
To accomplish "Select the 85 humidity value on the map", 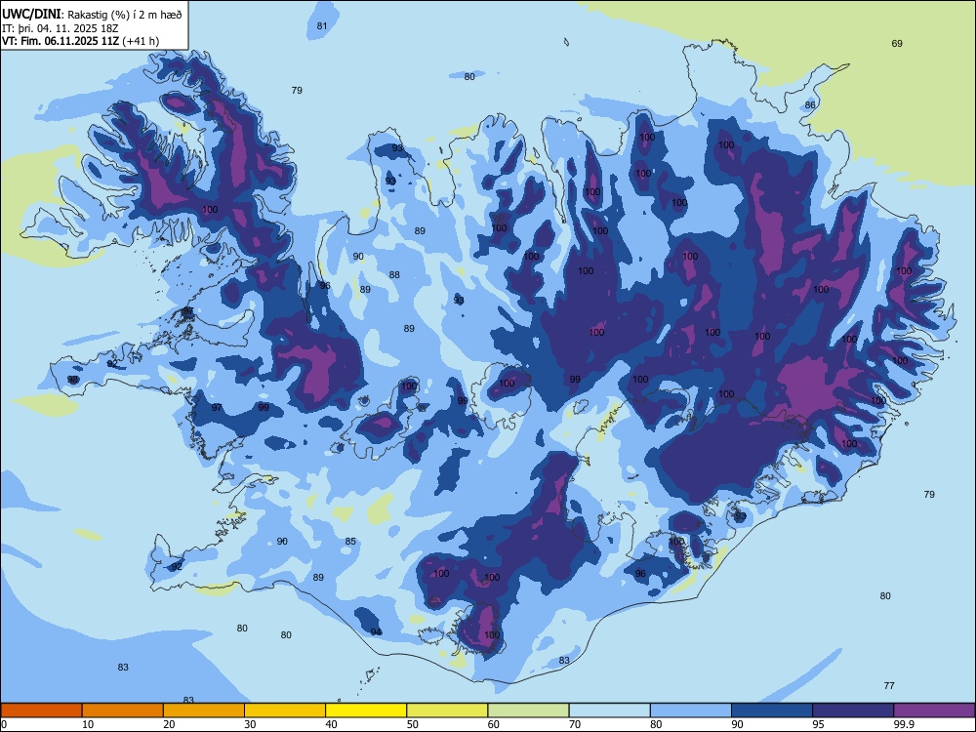I will tap(350, 542).
